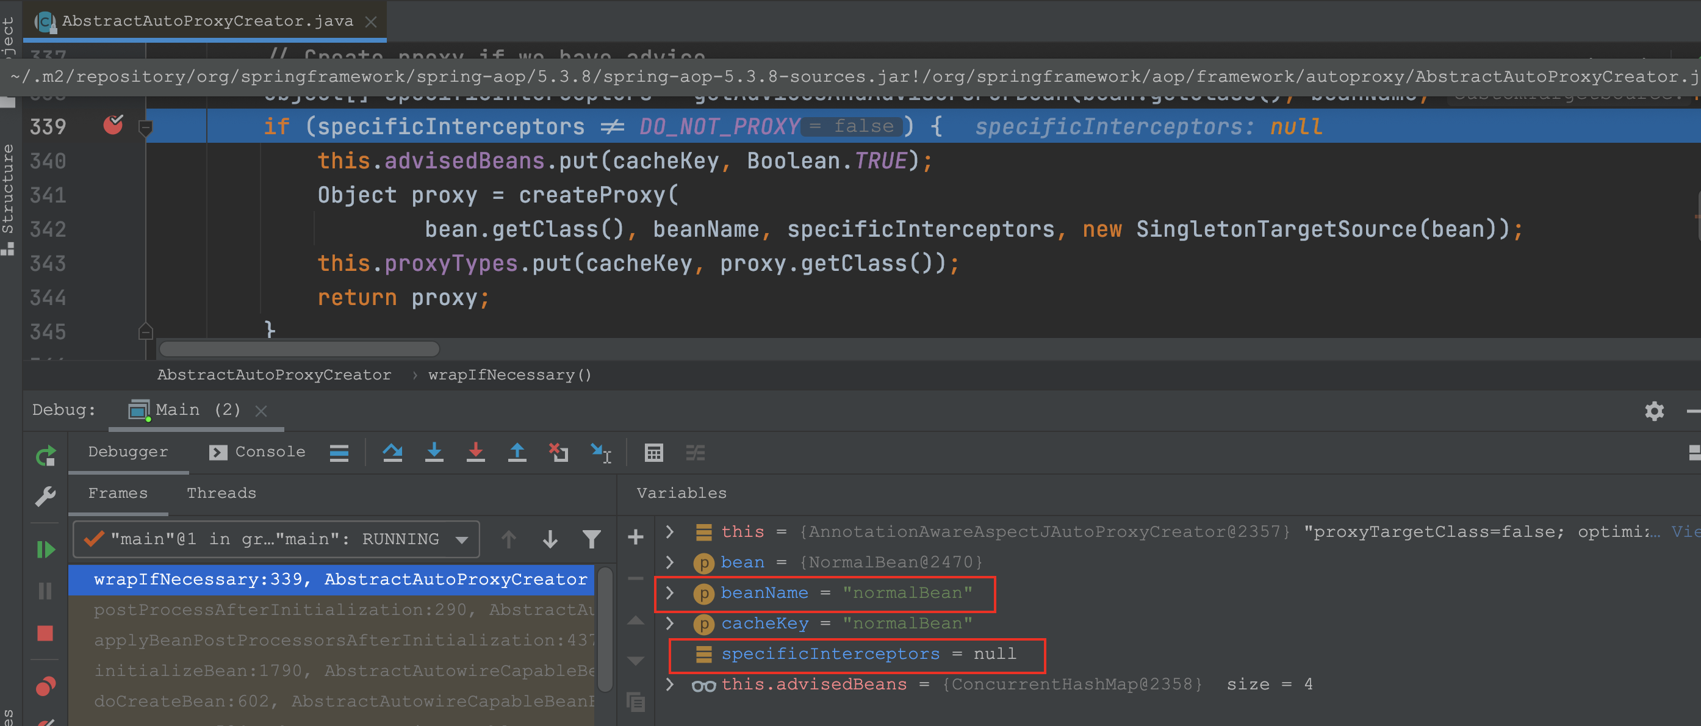Select the Threads tab
The width and height of the screenshot is (1701, 726).
(x=221, y=493)
